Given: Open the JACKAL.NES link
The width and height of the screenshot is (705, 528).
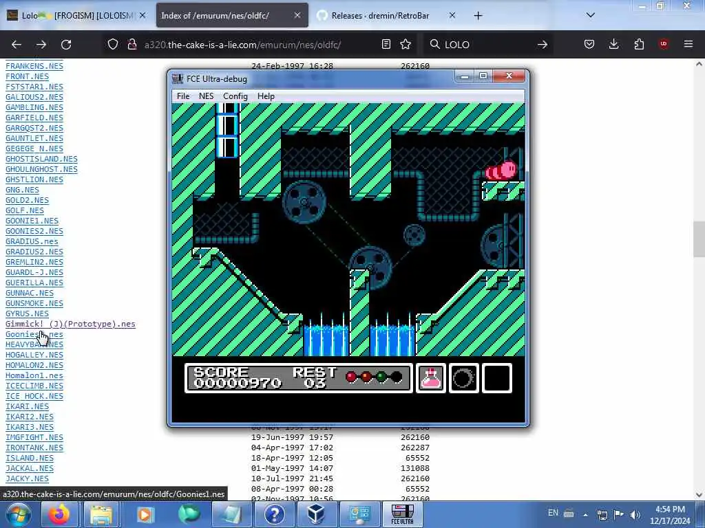Looking at the screenshot, I should (29, 468).
